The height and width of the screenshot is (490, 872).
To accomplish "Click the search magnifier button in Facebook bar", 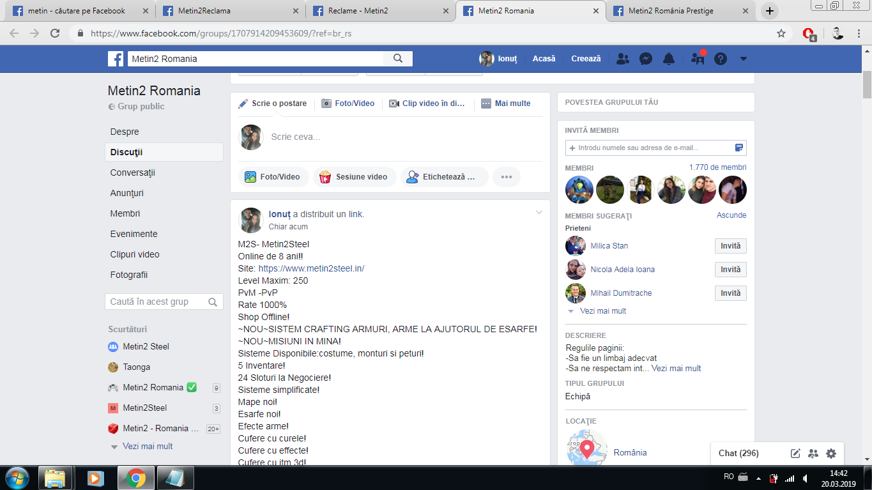I will (398, 59).
